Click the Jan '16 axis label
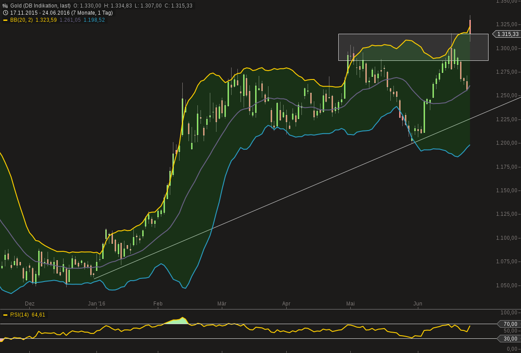The width and height of the screenshot is (521, 353). pos(96,304)
